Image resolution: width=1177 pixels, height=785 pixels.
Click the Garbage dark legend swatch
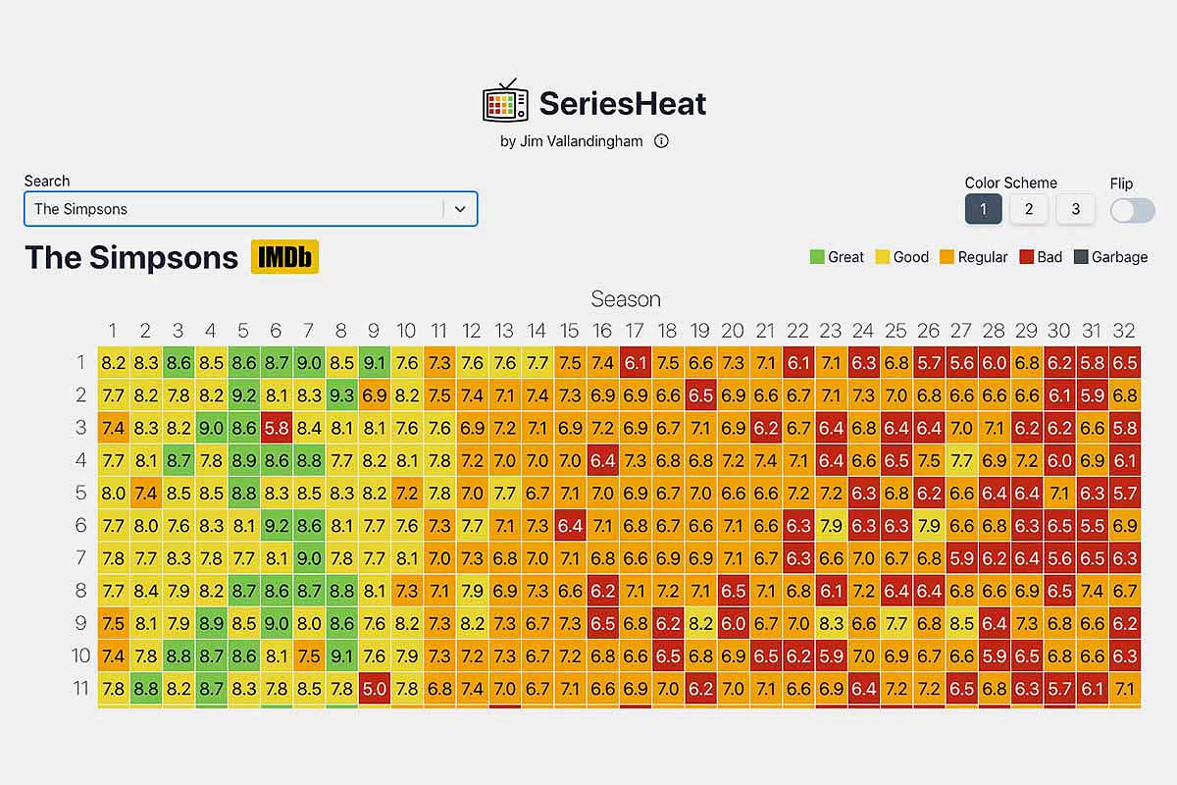click(x=1081, y=257)
